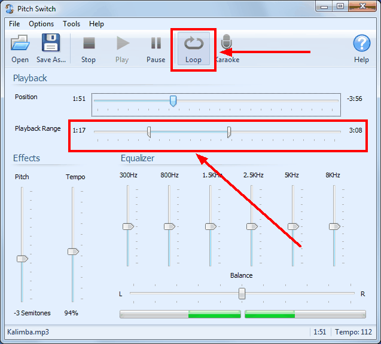The width and height of the screenshot is (381, 344).
Task: Click the Playback Range start handle
Action: click(149, 132)
